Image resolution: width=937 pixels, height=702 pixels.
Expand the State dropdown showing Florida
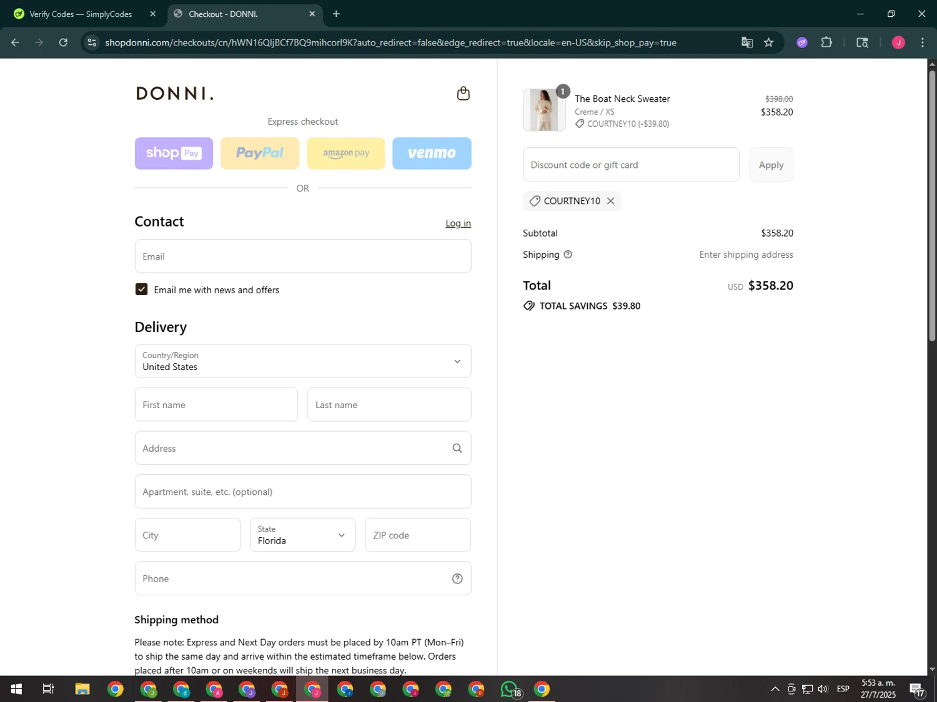(x=303, y=535)
